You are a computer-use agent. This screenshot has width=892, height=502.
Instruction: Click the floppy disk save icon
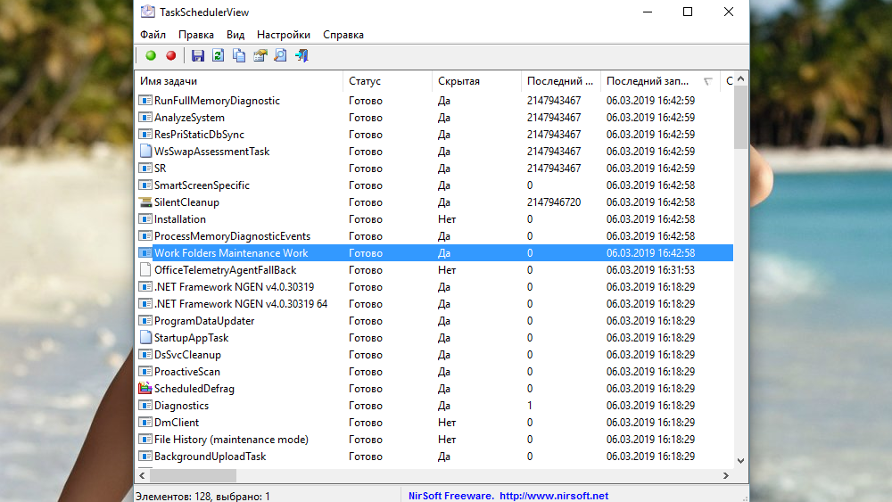pyautogui.click(x=198, y=56)
